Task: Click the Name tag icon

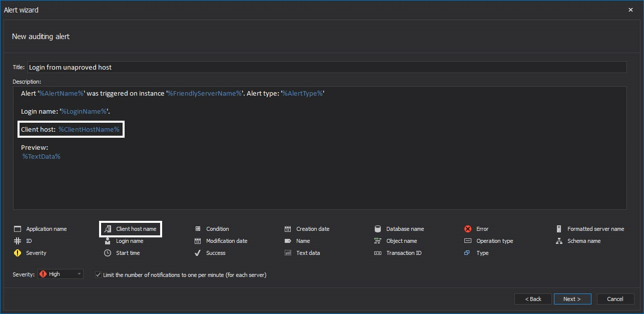Action: coord(288,241)
